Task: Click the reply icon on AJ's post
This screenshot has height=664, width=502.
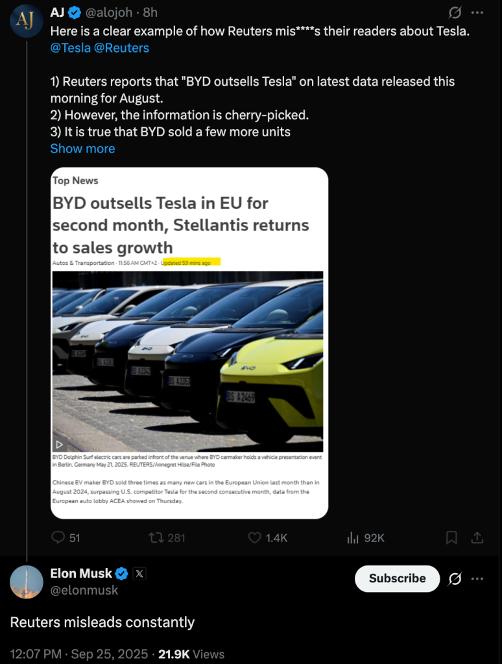Action: (58, 537)
